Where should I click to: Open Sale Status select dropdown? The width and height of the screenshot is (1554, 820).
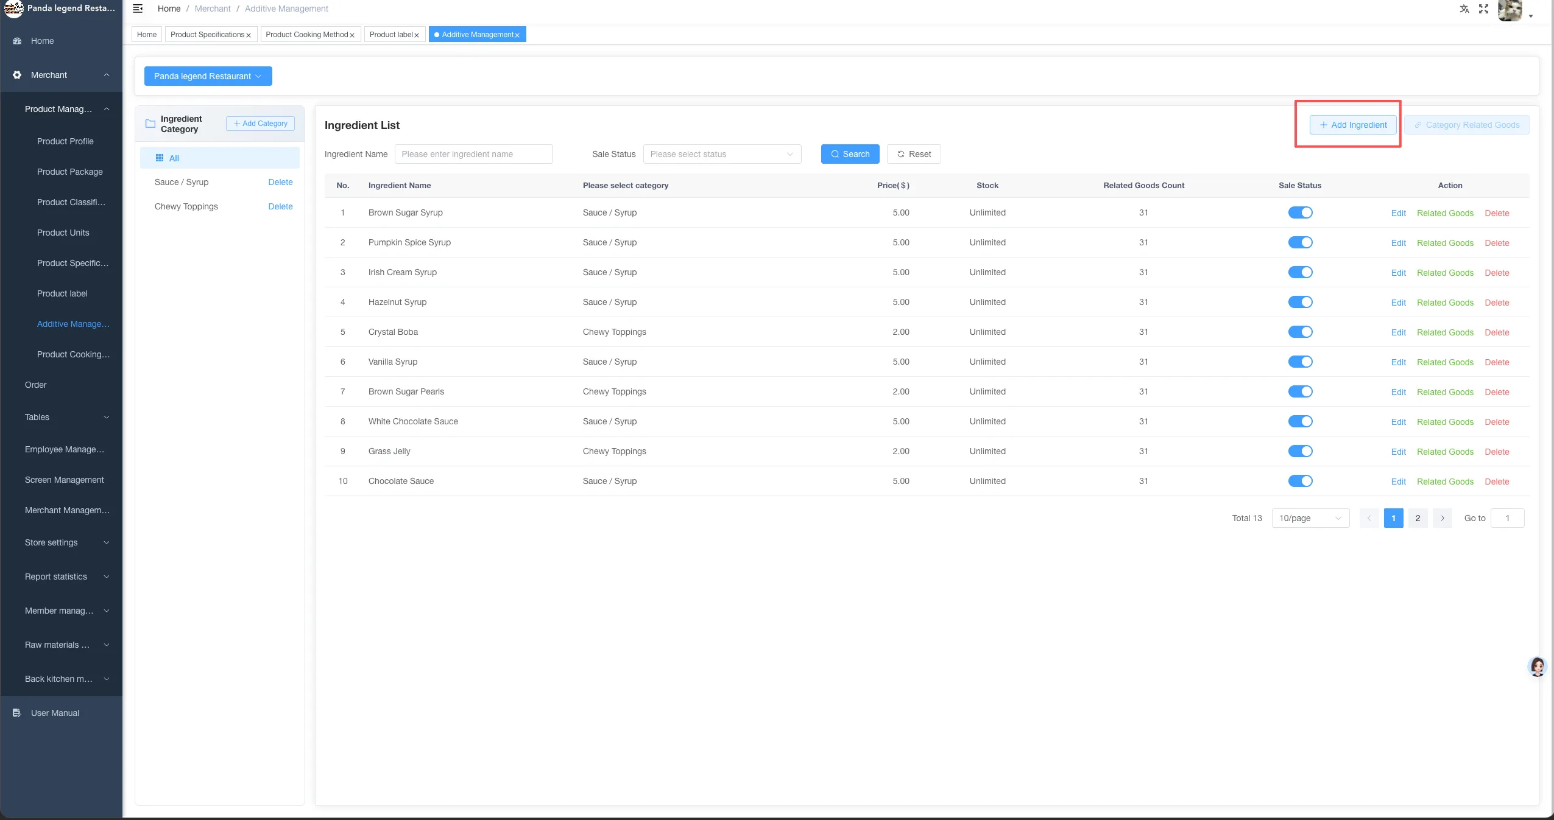(x=722, y=154)
